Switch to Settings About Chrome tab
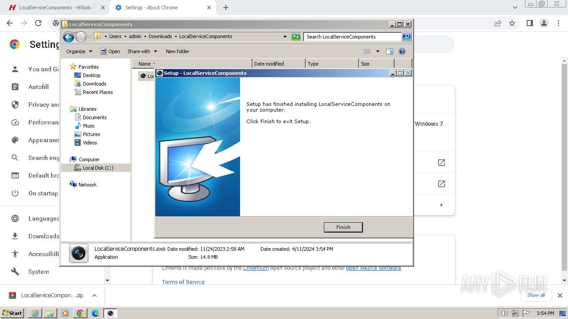Viewport: 568px width, 319px height. click(162, 8)
